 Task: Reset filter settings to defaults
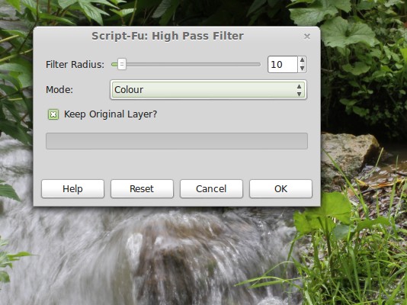[142, 188]
